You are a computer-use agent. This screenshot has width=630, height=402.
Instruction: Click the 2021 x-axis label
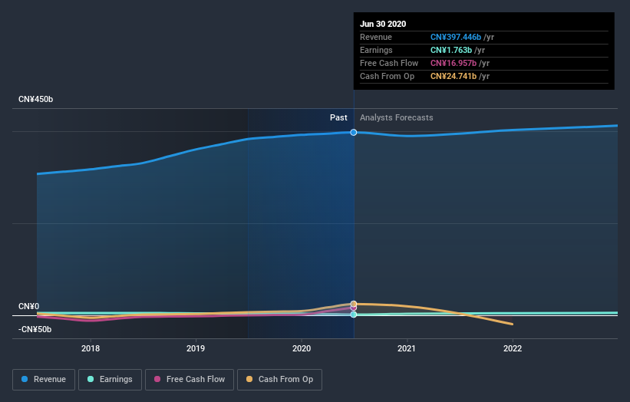[x=407, y=348]
